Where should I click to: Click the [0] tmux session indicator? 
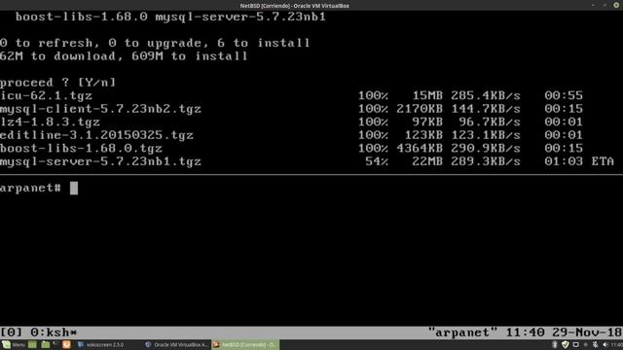click(x=11, y=332)
